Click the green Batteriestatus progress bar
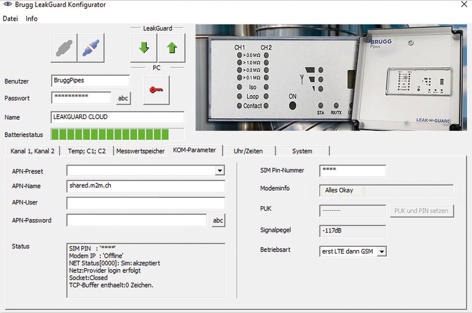Image resolution: width=472 pixels, height=313 pixels. pyautogui.click(x=117, y=135)
